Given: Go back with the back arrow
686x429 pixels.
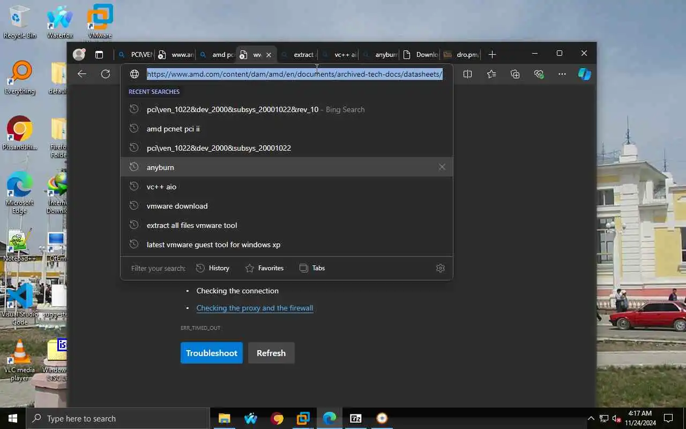Looking at the screenshot, I should coord(82,74).
